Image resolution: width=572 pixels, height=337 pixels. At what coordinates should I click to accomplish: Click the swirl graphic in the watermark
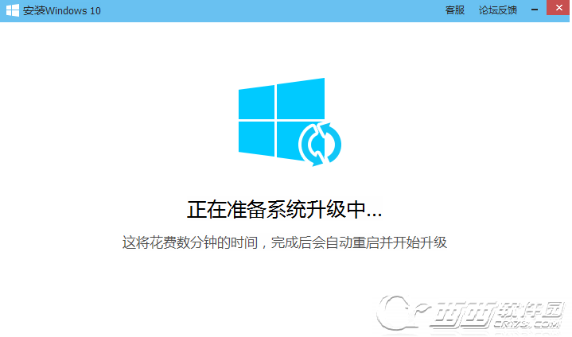[401, 312]
